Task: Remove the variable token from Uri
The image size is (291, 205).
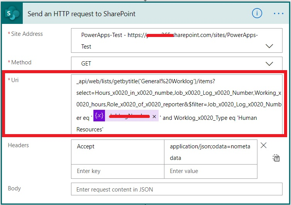Action: (x=154, y=117)
